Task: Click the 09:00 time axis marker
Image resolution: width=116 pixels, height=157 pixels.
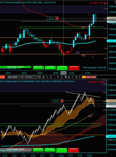Action: [x=64, y=73]
